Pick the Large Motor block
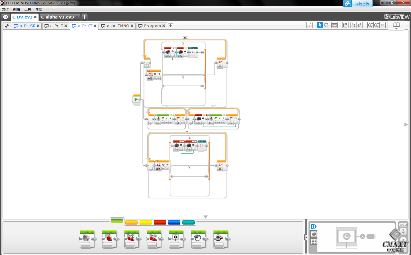Viewport: 411px width, 255px height. pos(109,239)
